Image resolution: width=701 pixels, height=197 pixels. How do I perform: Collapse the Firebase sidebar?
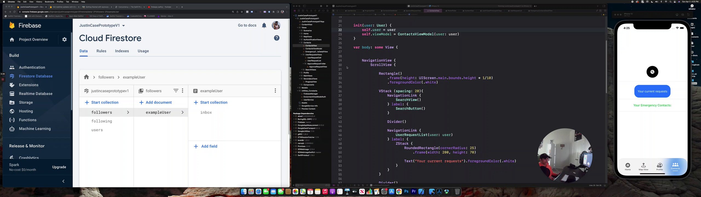[x=64, y=181]
